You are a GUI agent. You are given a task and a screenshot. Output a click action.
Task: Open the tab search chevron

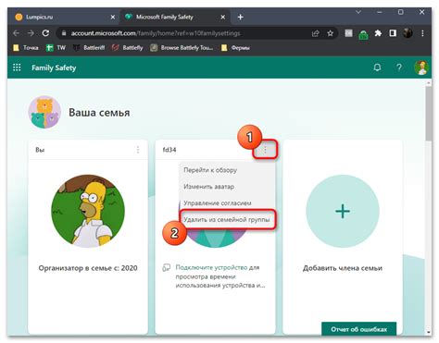pyautogui.click(x=358, y=12)
